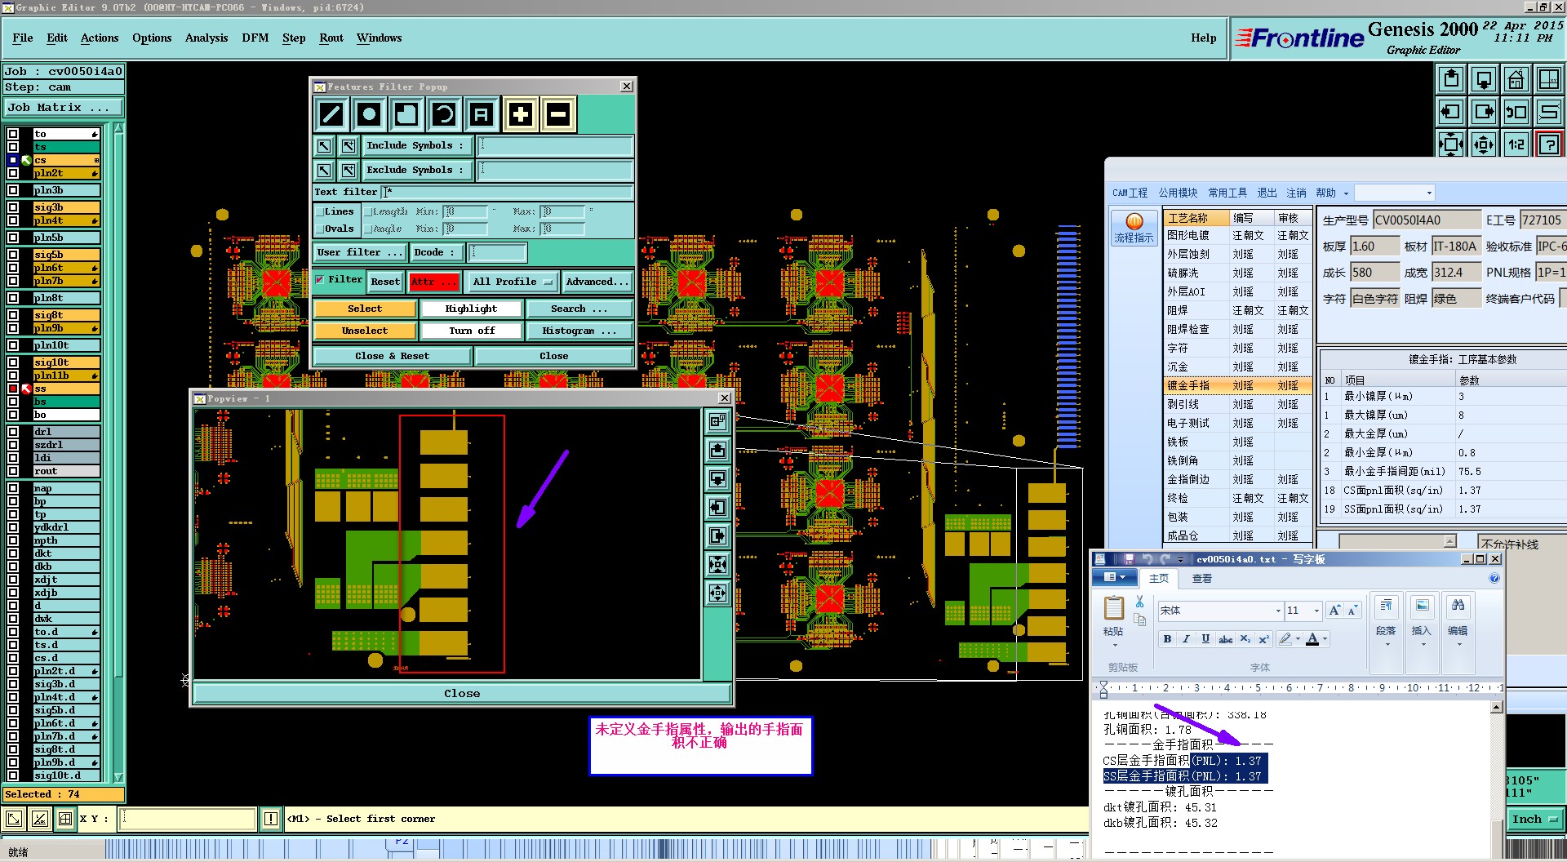The height and width of the screenshot is (862, 1567).
Task: Toggle the Filter checkbox in filter popup
Action: pos(320,279)
